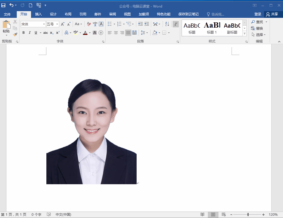The image size is (283, 218).
Task: Click the 共享 share button
Action: [x=272, y=14]
